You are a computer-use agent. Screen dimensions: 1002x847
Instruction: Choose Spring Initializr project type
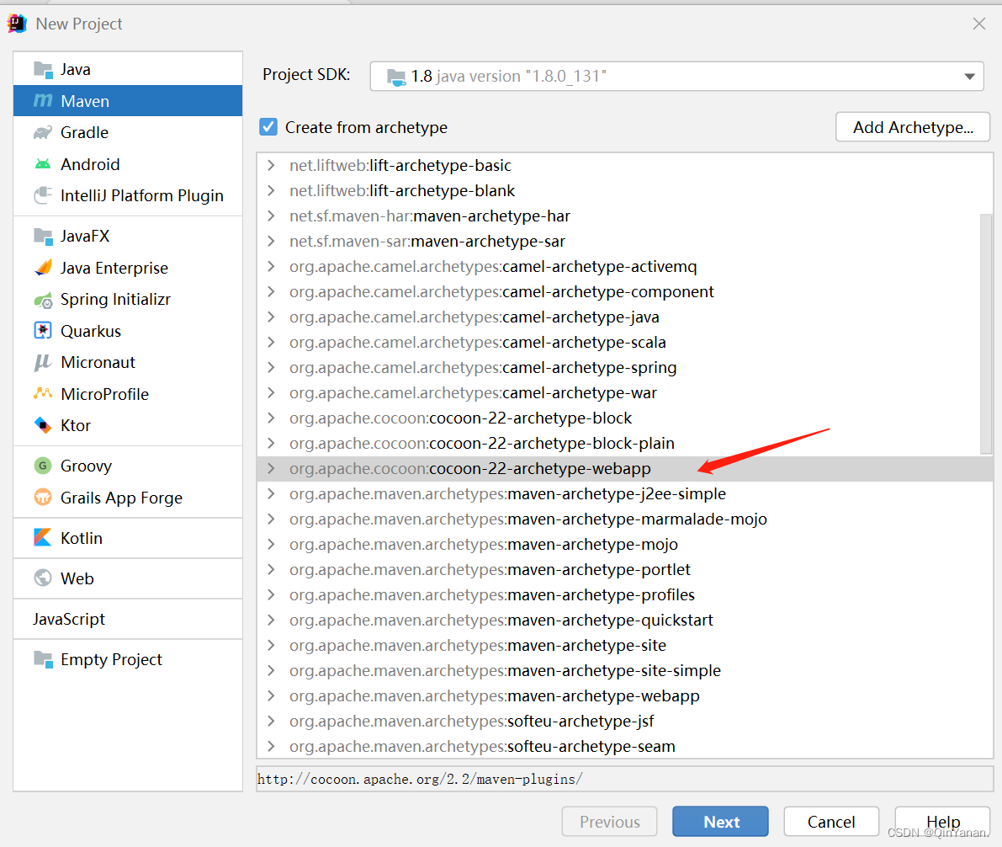pyautogui.click(x=128, y=300)
